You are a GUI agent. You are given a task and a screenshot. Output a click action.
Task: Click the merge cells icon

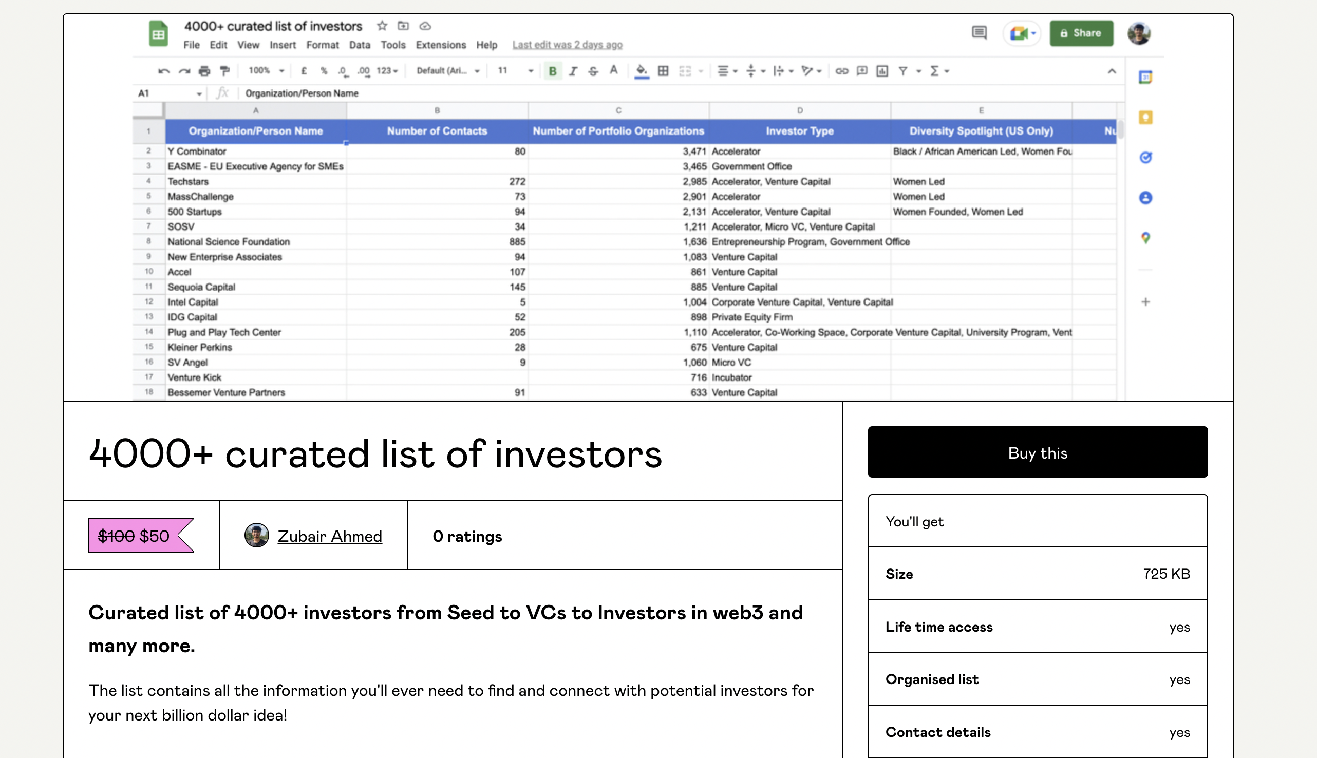pyautogui.click(x=685, y=71)
